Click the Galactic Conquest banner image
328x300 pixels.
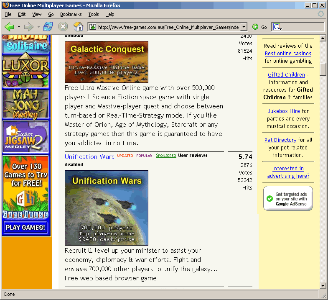pyautogui.click(x=106, y=62)
